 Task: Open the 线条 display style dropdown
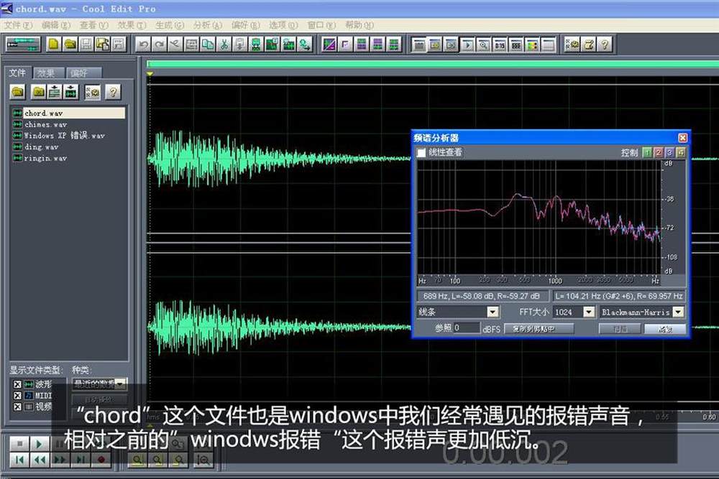[493, 312]
